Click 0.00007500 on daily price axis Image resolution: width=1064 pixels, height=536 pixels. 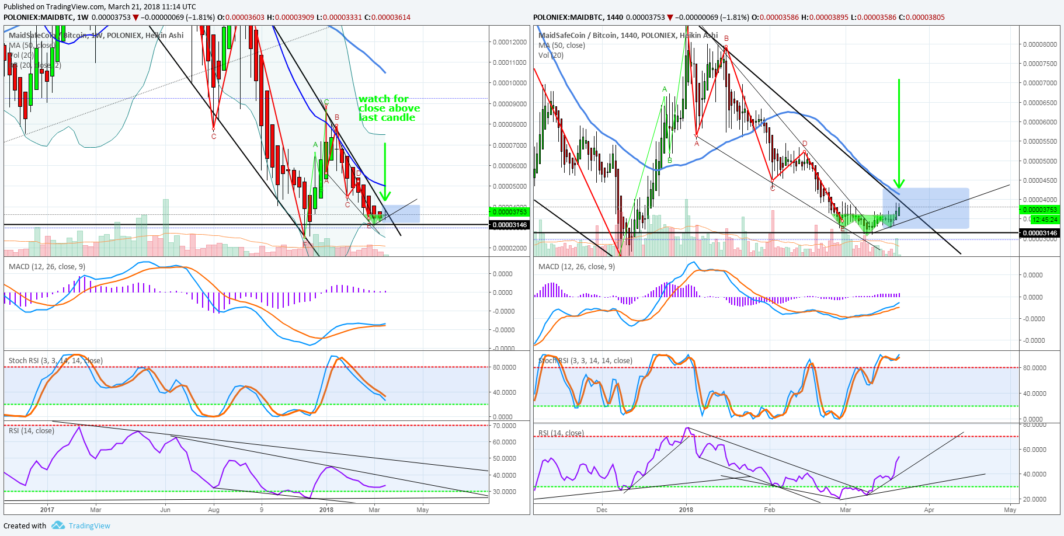[x=1040, y=64]
